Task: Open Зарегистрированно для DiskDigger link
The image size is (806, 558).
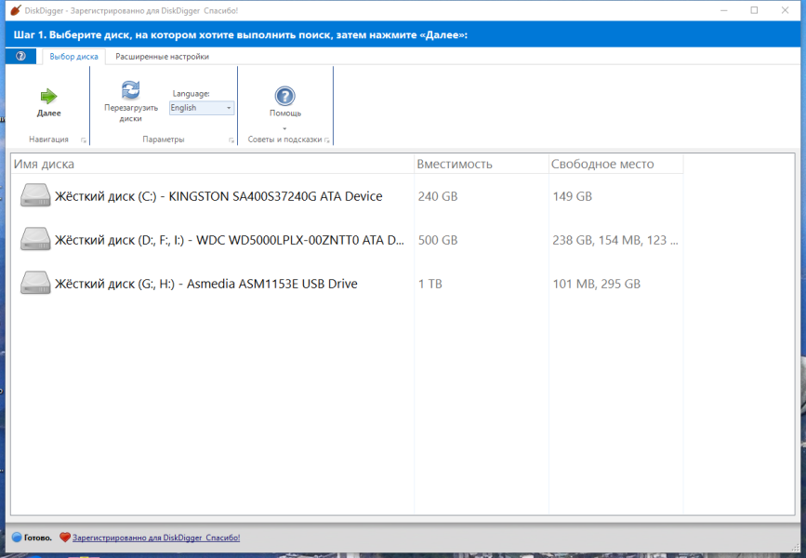Action: 156,538
